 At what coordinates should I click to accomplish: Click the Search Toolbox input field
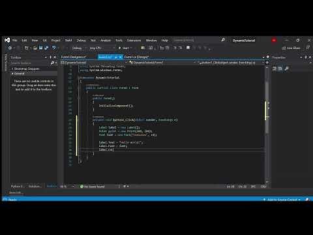pos(30,63)
